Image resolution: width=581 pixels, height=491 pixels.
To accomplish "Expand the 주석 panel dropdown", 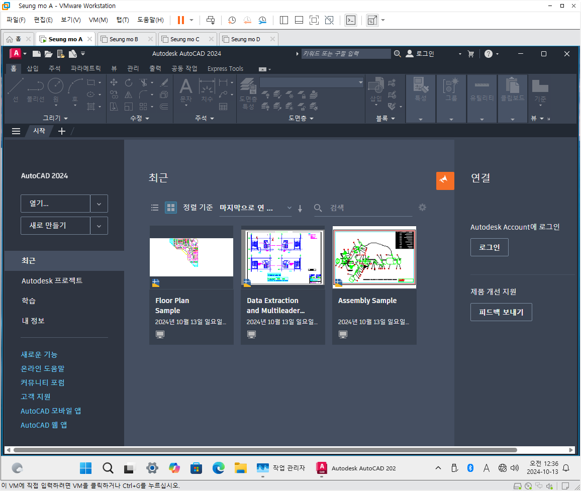I will [x=205, y=118].
